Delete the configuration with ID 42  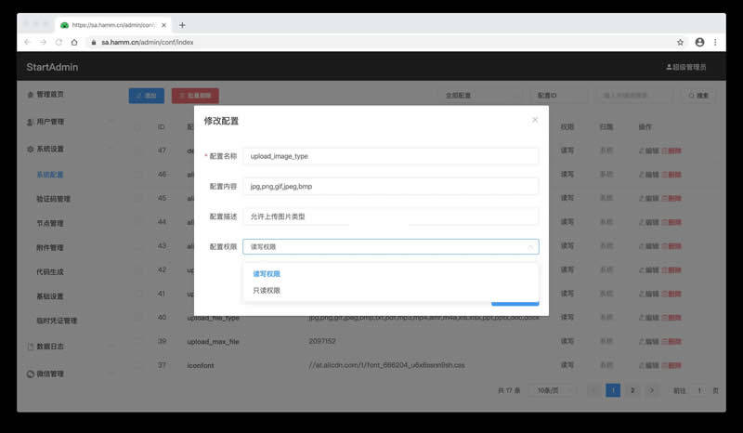coord(671,269)
